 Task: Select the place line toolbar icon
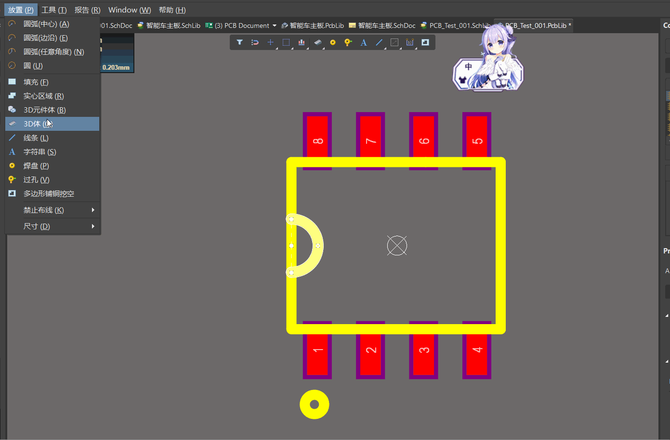379,42
